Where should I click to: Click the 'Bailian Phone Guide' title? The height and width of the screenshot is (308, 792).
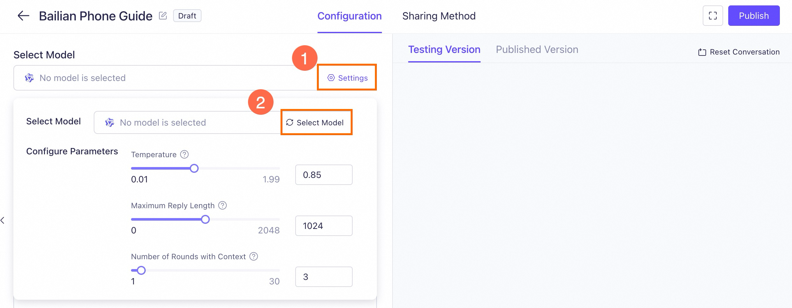(96, 16)
